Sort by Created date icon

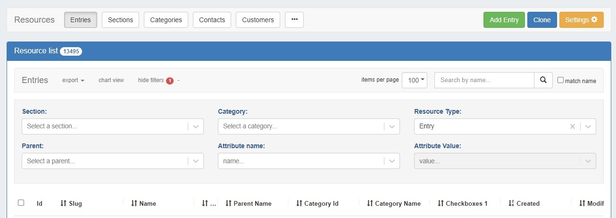pyautogui.click(x=511, y=203)
